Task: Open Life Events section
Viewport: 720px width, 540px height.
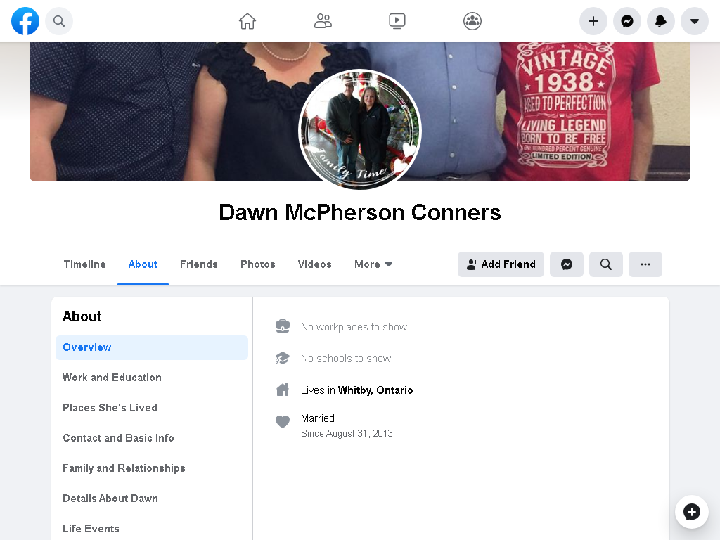Action: pos(152,529)
